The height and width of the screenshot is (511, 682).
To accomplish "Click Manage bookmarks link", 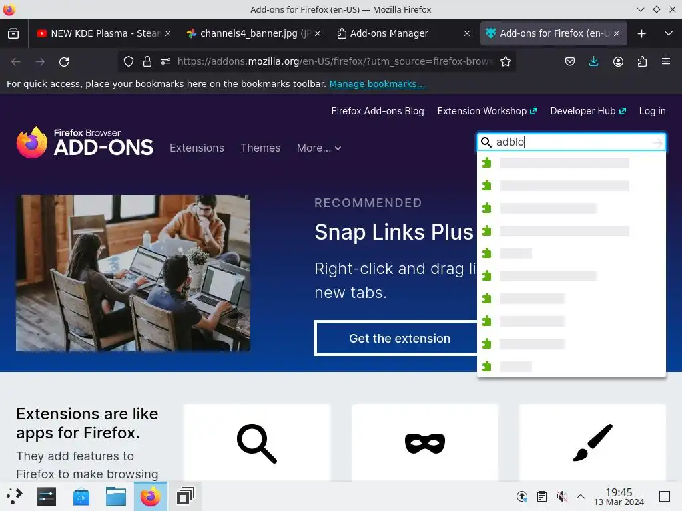I will point(377,84).
